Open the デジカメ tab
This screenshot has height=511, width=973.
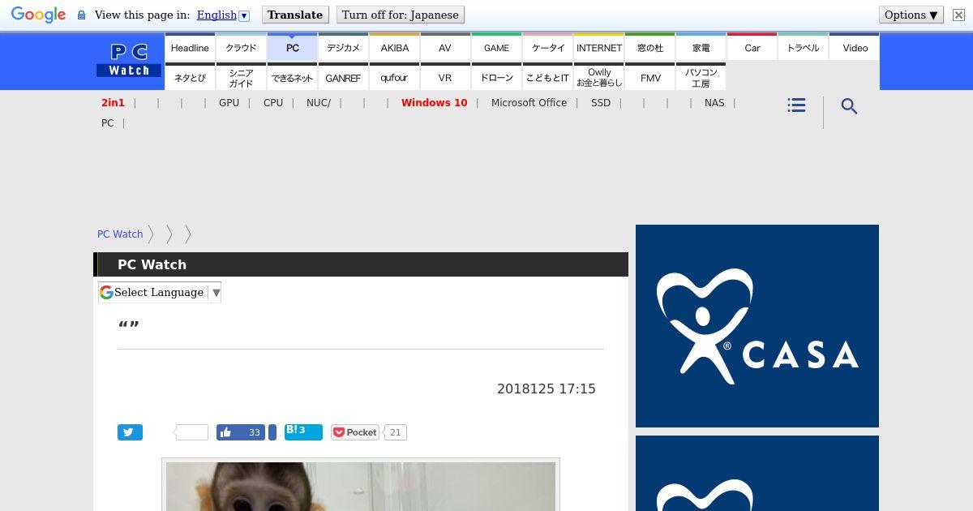pyautogui.click(x=343, y=47)
